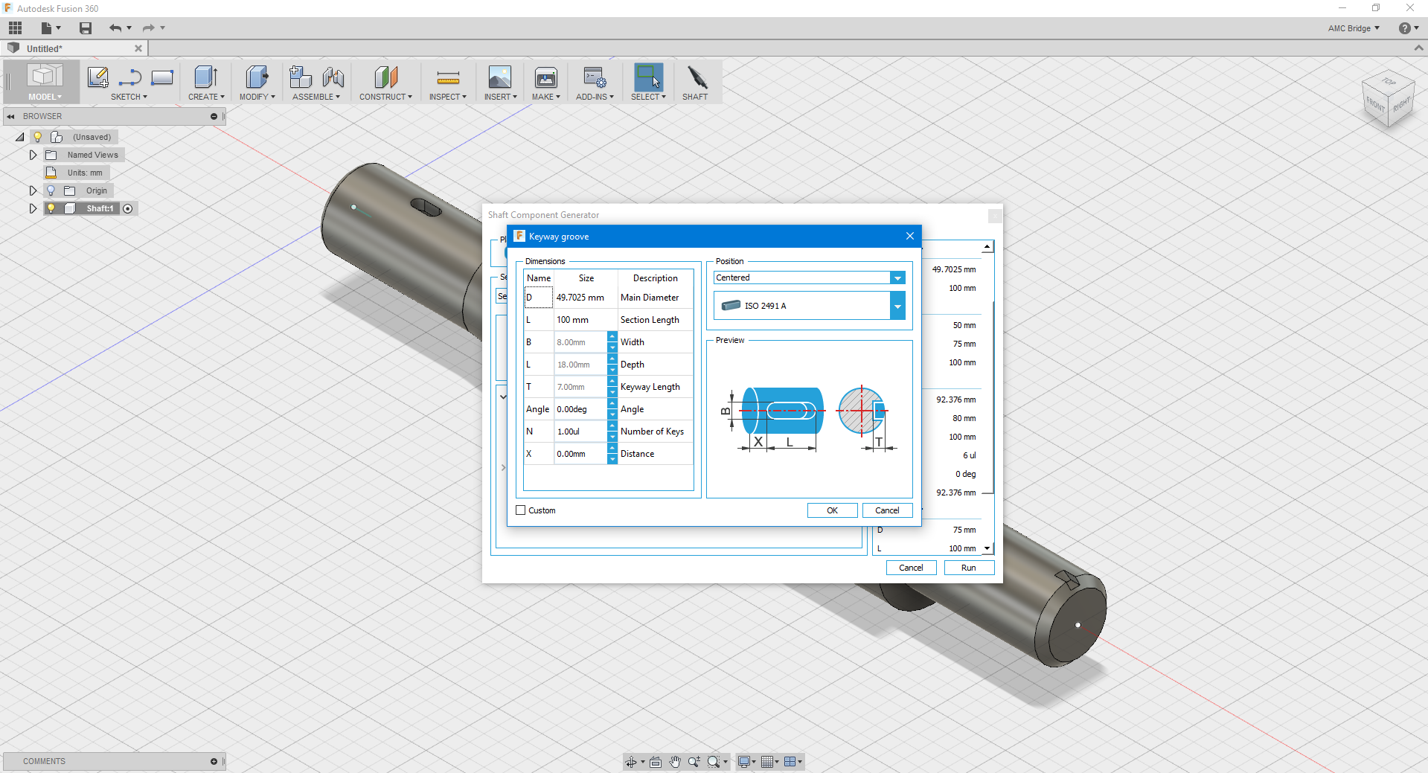Increase the Angle stepper value

click(612, 404)
